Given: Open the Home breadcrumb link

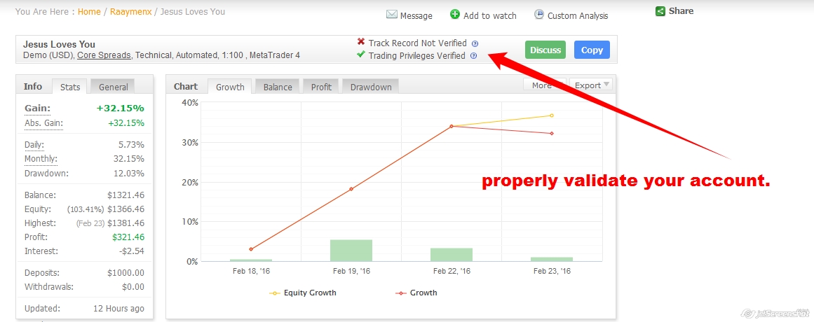Looking at the screenshot, I should click(x=89, y=11).
